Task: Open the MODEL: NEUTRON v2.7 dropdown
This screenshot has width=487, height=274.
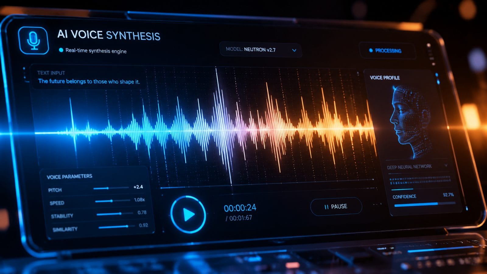Action: pos(261,50)
